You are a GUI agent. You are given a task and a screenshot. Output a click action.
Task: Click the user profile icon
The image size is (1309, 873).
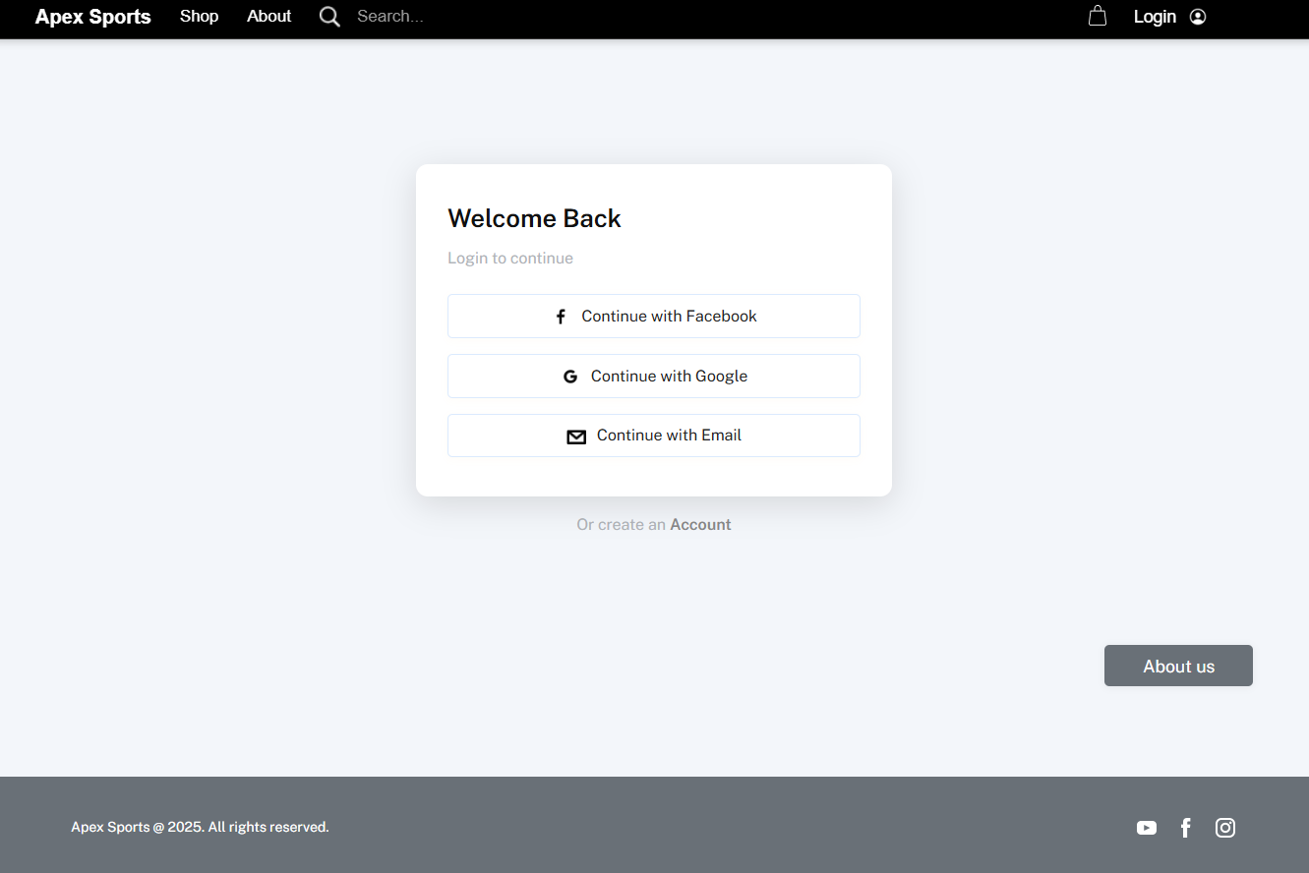coord(1198,17)
